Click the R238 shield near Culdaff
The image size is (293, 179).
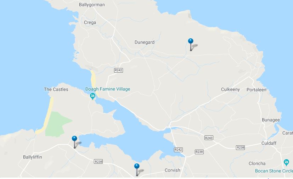240,147
